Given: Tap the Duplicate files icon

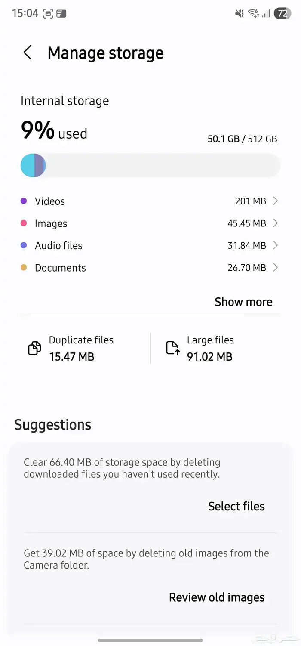Looking at the screenshot, I should point(34,348).
